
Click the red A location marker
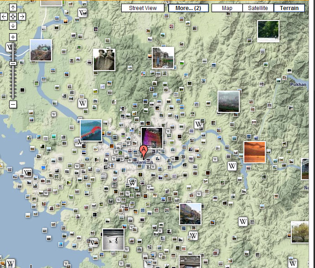point(144,152)
